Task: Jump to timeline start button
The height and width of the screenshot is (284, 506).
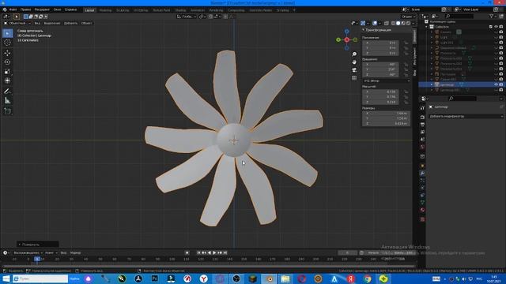Action: (198, 252)
